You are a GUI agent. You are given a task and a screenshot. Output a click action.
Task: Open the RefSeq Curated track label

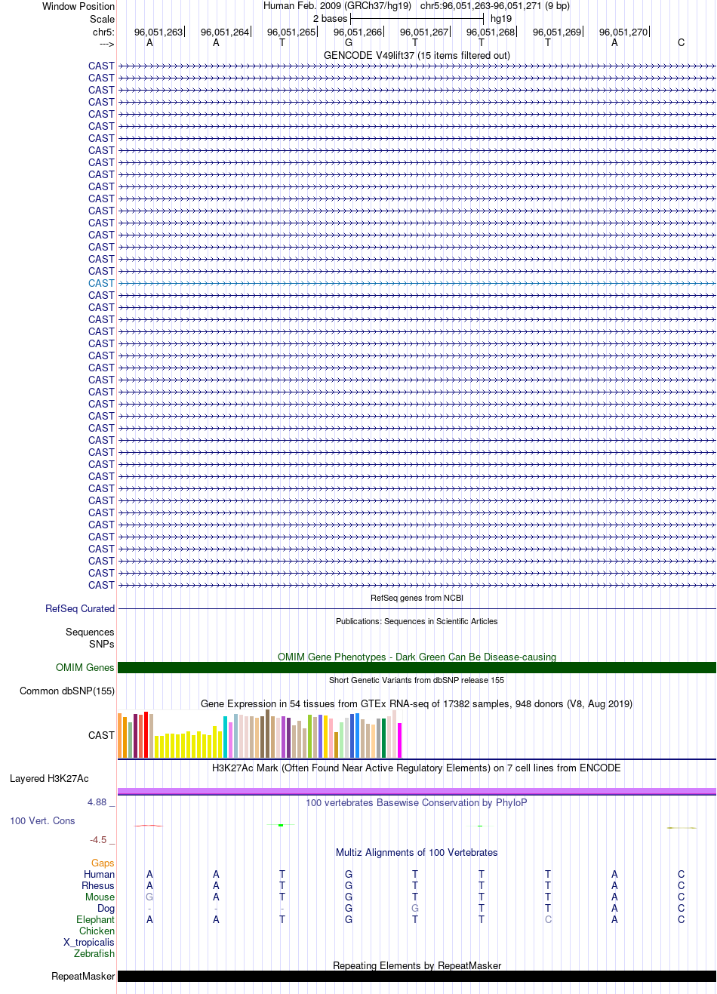[80, 608]
